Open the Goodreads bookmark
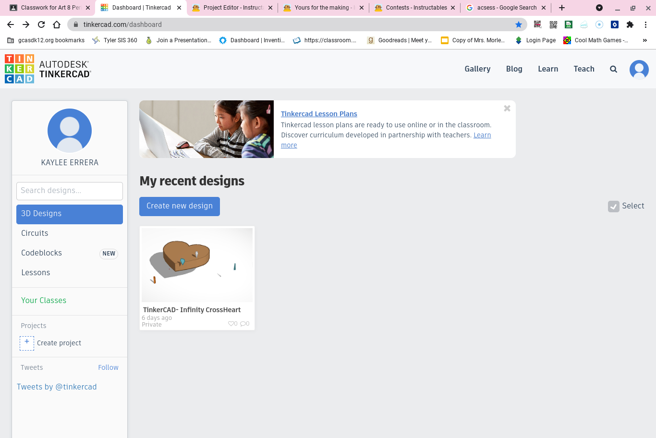 pyautogui.click(x=400, y=40)
